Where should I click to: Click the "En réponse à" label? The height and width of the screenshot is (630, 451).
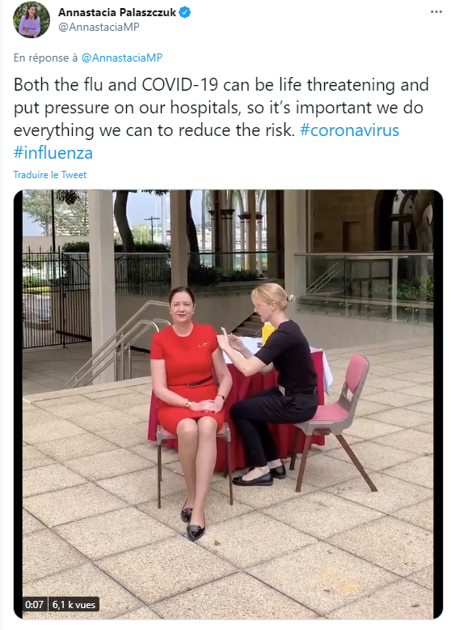pyautogui.click(x=46, y=57)
